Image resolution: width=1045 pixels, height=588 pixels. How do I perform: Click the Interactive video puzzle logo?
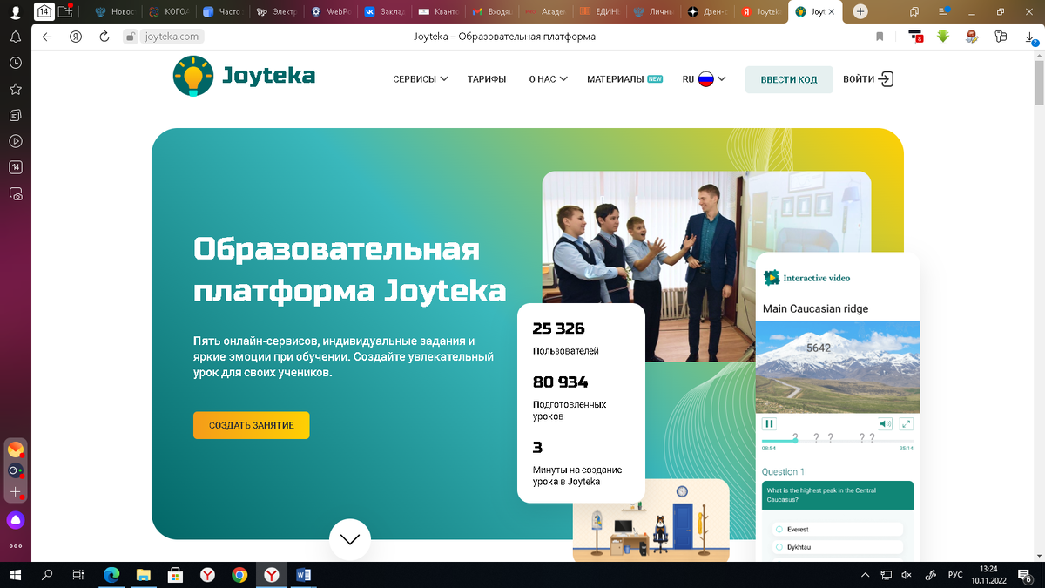(x=772, y=278)
